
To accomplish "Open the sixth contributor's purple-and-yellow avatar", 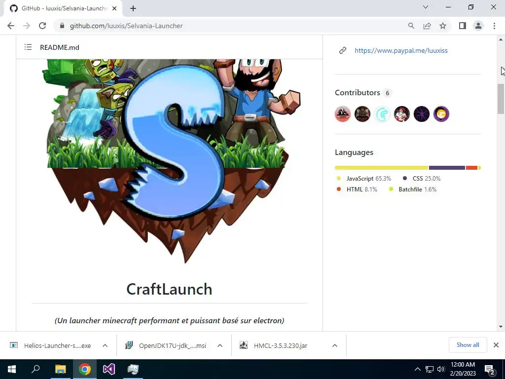I will pos(441,114).
